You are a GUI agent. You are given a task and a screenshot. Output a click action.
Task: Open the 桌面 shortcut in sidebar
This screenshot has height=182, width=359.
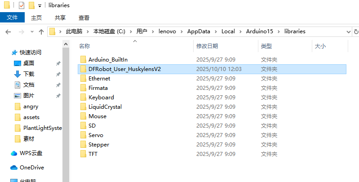tap(29, 63)
